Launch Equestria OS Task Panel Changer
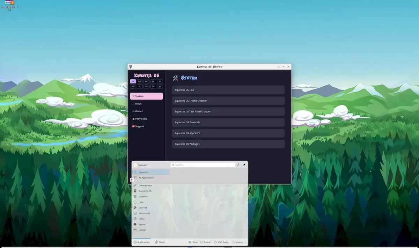Viewport: 419px width, 248px height. (x=228, y=112)
